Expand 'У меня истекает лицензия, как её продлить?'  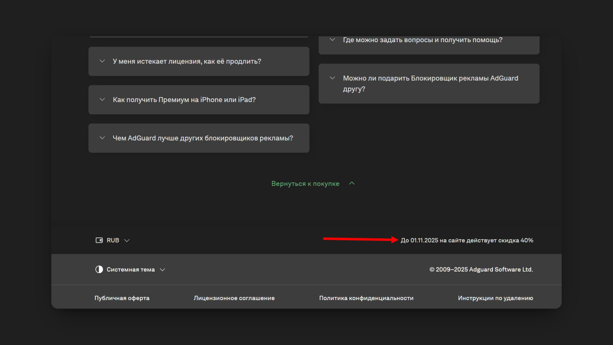tap(187, 61)
